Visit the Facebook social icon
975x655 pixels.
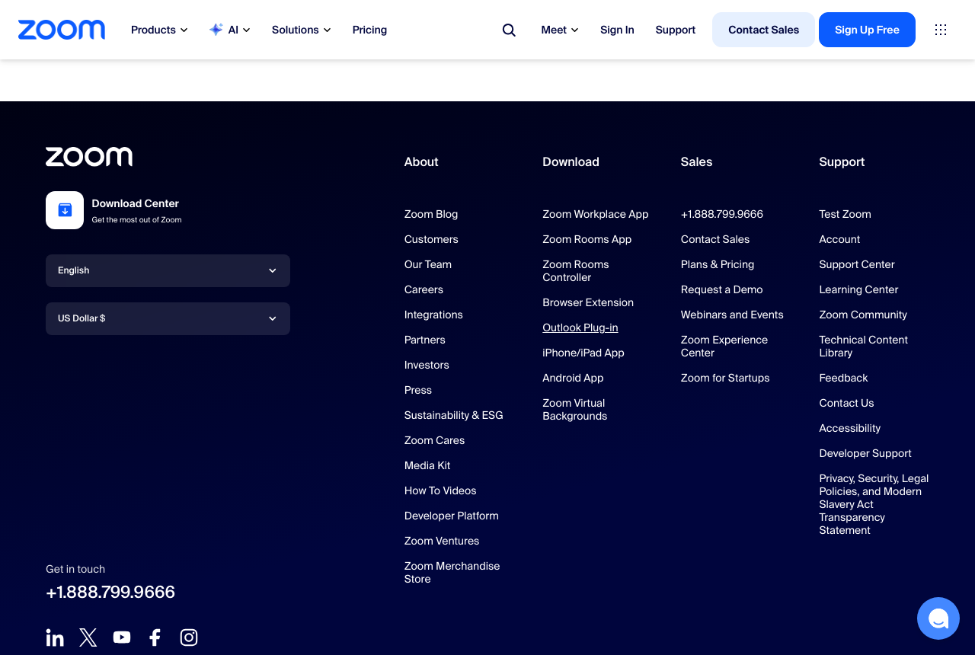[155, 637]
